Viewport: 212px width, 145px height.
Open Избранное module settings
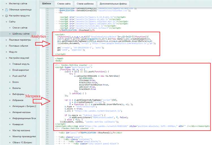[18, 100]
